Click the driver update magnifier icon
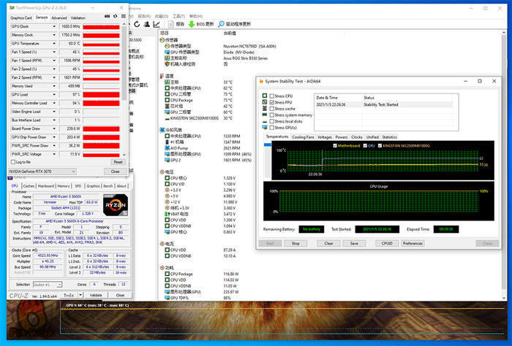 point(222,24)
